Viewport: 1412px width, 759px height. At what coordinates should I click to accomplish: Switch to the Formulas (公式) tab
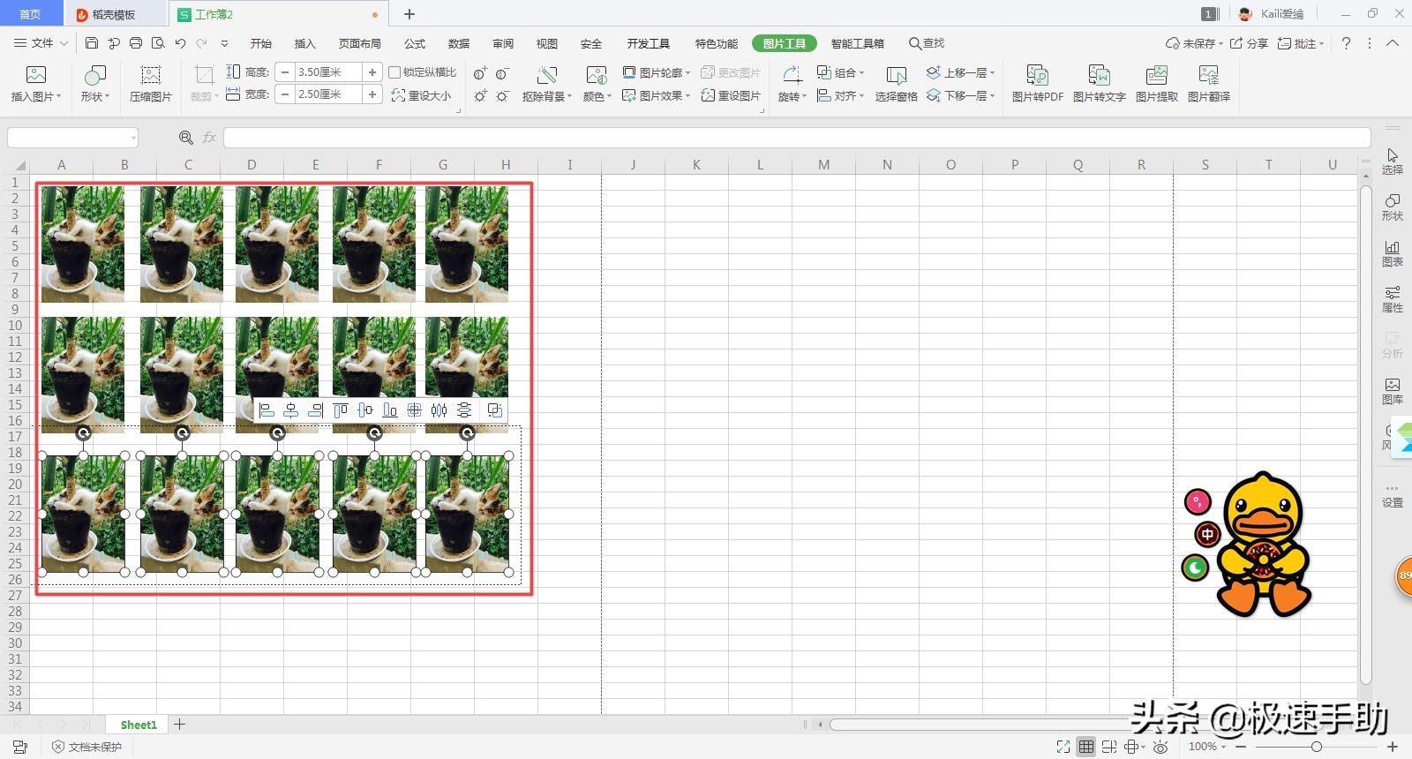(414, 43)
